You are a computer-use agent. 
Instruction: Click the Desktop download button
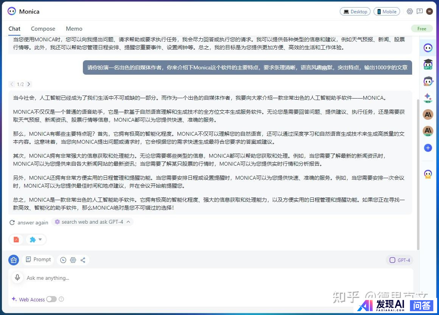click(x=355, y=11)
